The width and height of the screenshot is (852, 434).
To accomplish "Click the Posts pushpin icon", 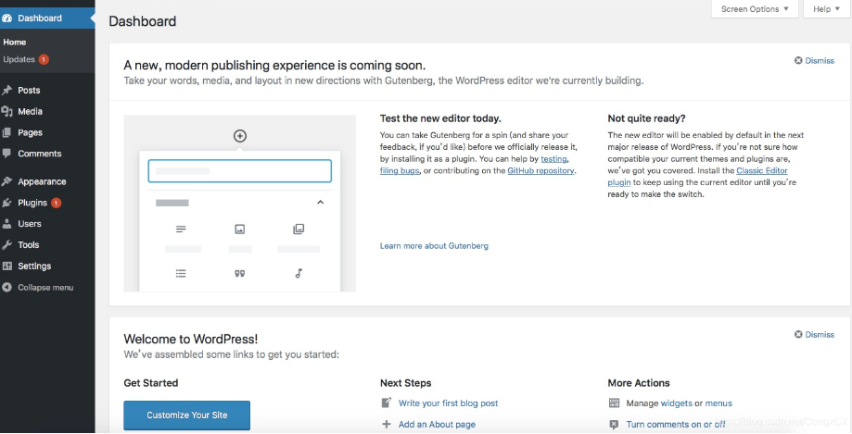I will 6,90.
